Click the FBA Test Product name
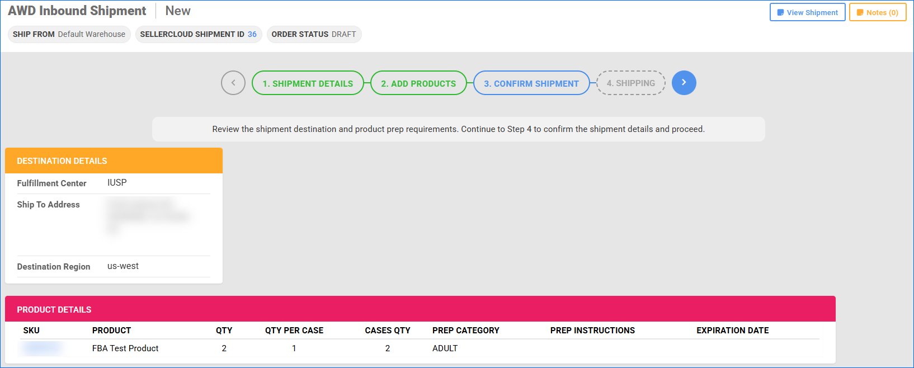 pyautogui.click(x=125, y=348)
